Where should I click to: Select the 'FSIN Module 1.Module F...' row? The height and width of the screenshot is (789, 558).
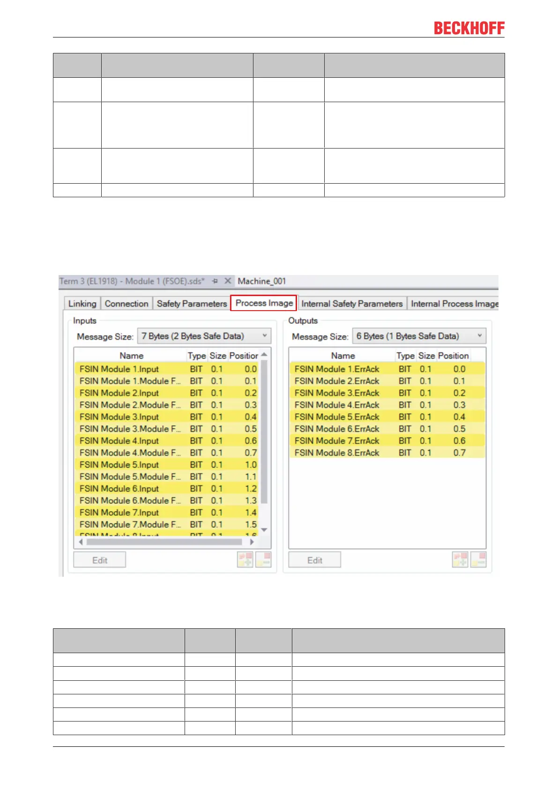[167, 381]
